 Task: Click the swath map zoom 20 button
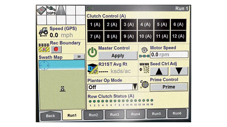[x=79, y=57]
